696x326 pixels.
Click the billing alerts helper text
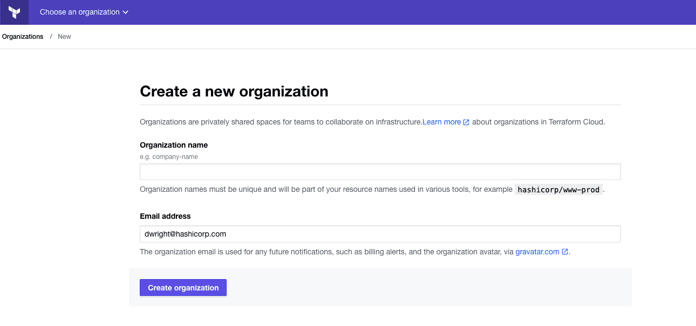click(x=324, y=252)
